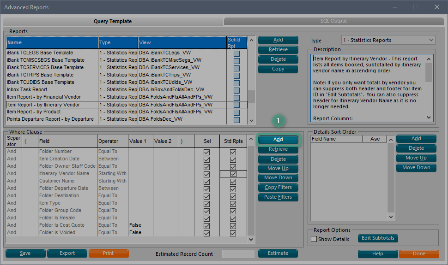The width and height of the screenshot is (448, 265).
Task: Click Move Down in Where Clause section
Action: point(278,178)
